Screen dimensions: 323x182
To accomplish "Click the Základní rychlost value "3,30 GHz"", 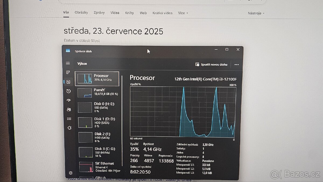I will [x=208, y=145].
